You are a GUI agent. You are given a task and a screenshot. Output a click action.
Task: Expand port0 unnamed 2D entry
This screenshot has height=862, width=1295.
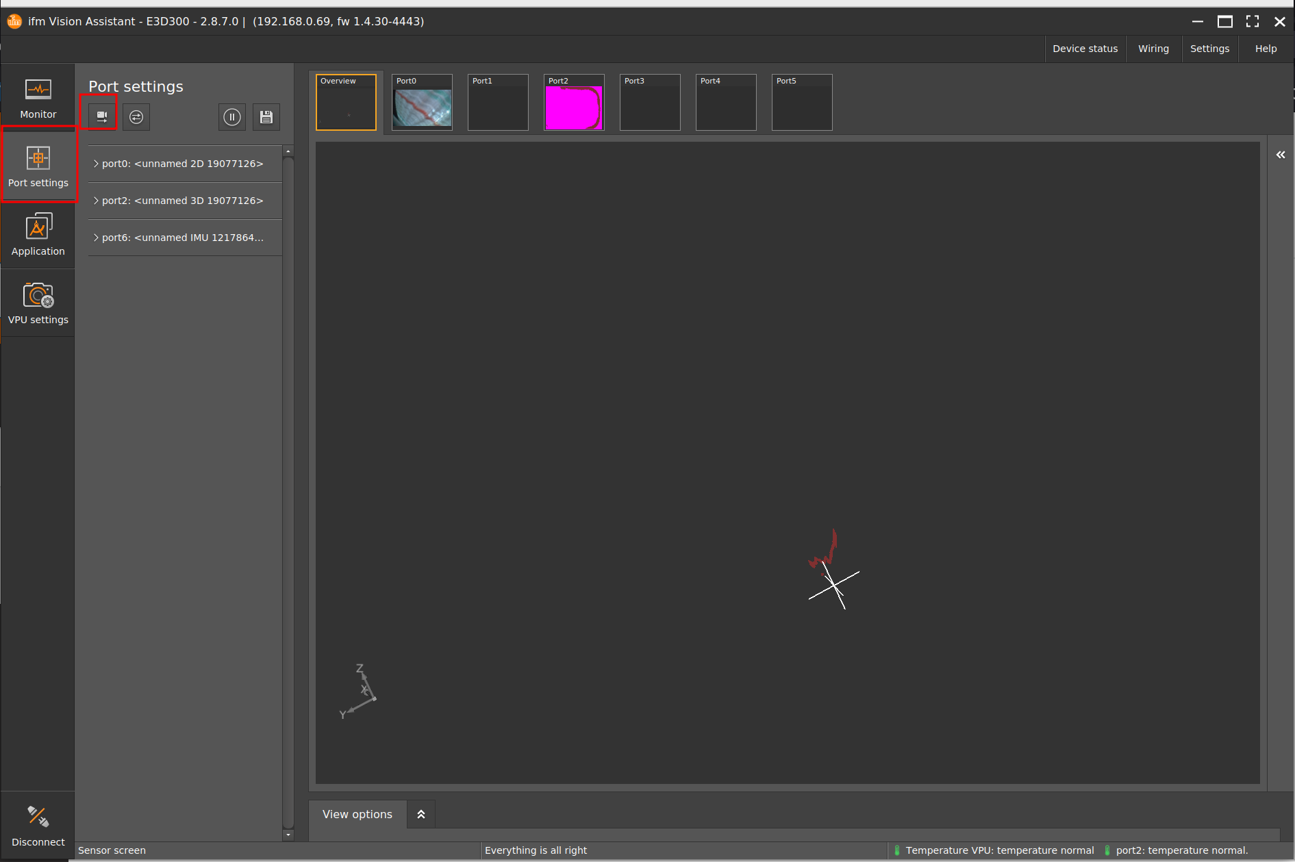[x=182, y=163]
